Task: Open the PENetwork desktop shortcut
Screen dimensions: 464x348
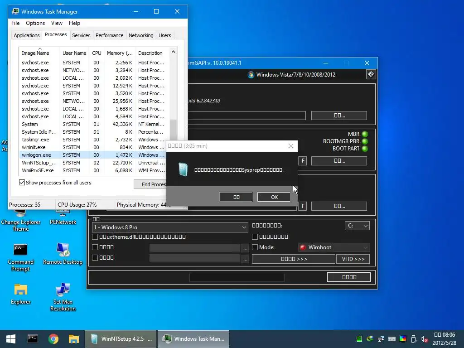Action: pyautogui.click(x=63, y=217)
